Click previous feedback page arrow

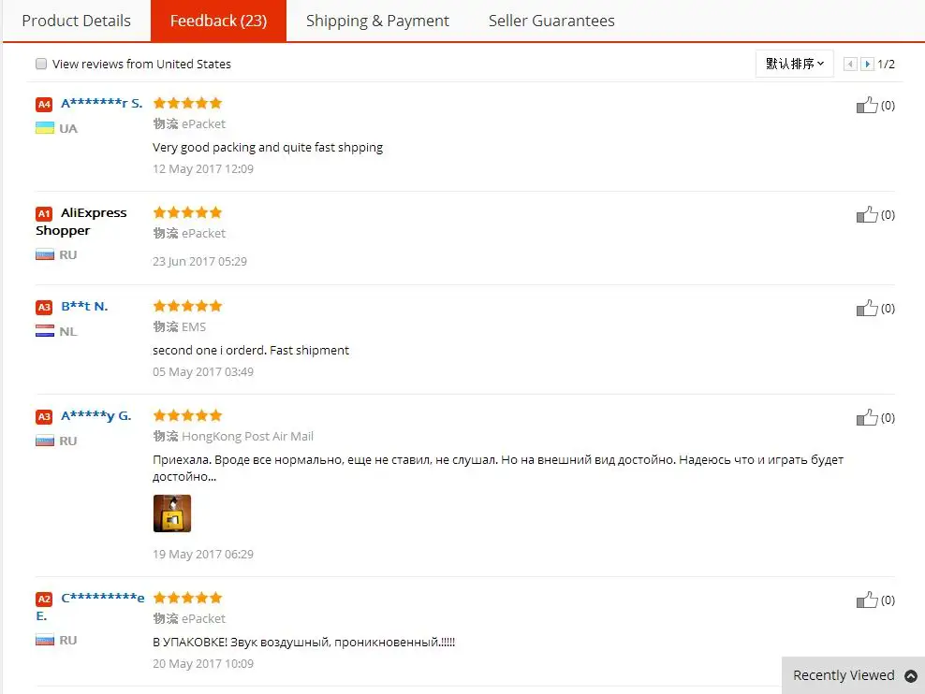tap(850, 64)
